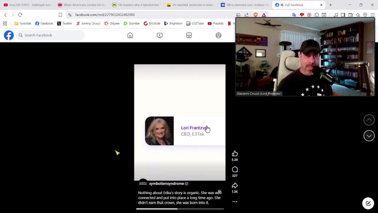
Task: Go to next reel with down chevron
Action: click(x=369, y=136)
